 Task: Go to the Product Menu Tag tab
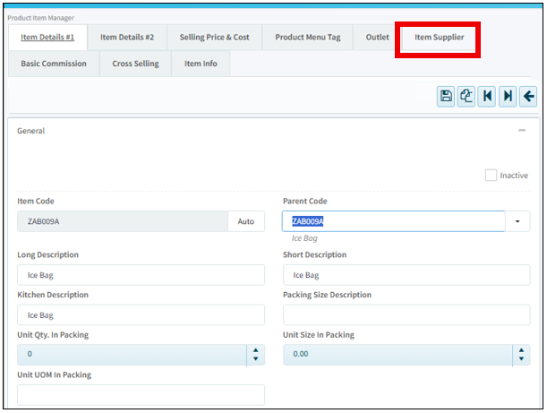point(307,38)
